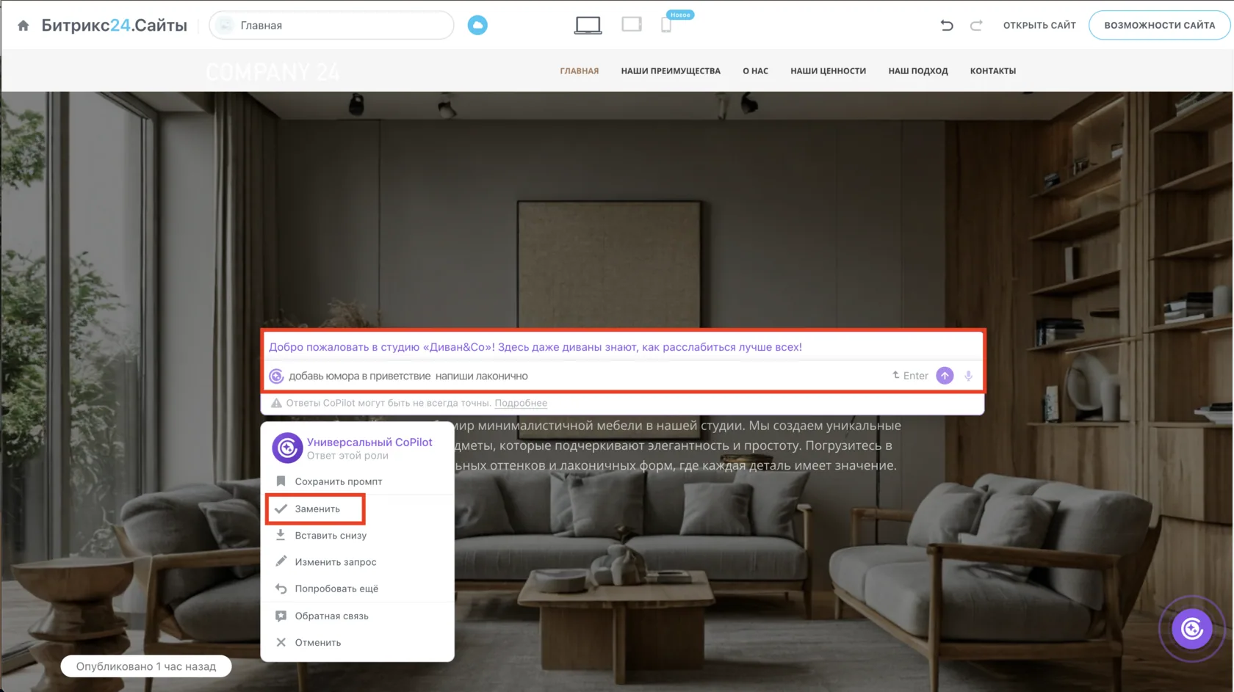Go to КОНТАКТЫ section in site menu
This screenshot has width=1234, height=692.
tap(992, 71)
